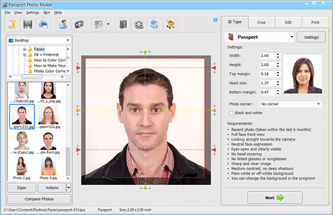Viewport: 333px width, 215px height.
Task: Select the ...oto-front.jpg thumbnail
Action: 48,143
